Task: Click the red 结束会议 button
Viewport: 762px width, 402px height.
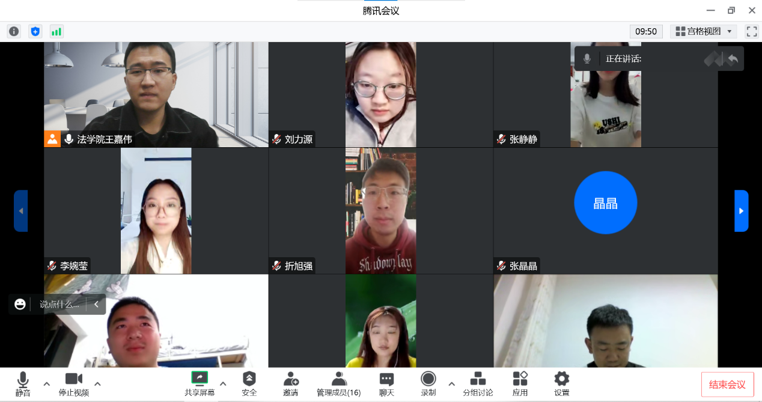Action: (x=727, y=385)
